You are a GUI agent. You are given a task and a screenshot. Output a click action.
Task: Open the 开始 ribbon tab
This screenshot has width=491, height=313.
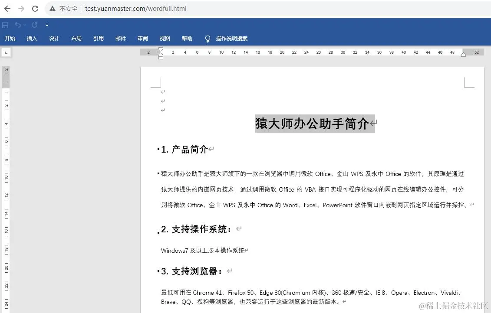click(x=10, y=39)
